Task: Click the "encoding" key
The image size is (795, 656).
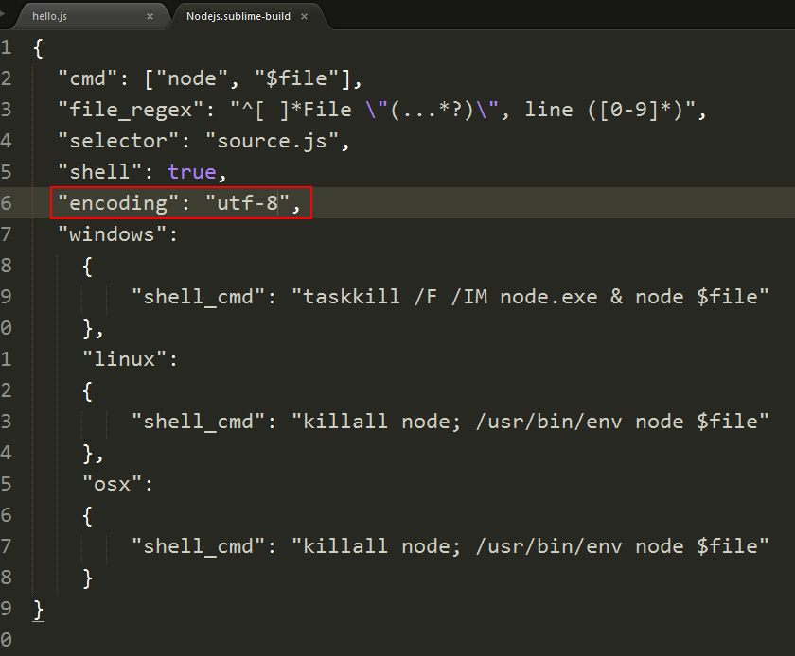Action: [118, 203]
